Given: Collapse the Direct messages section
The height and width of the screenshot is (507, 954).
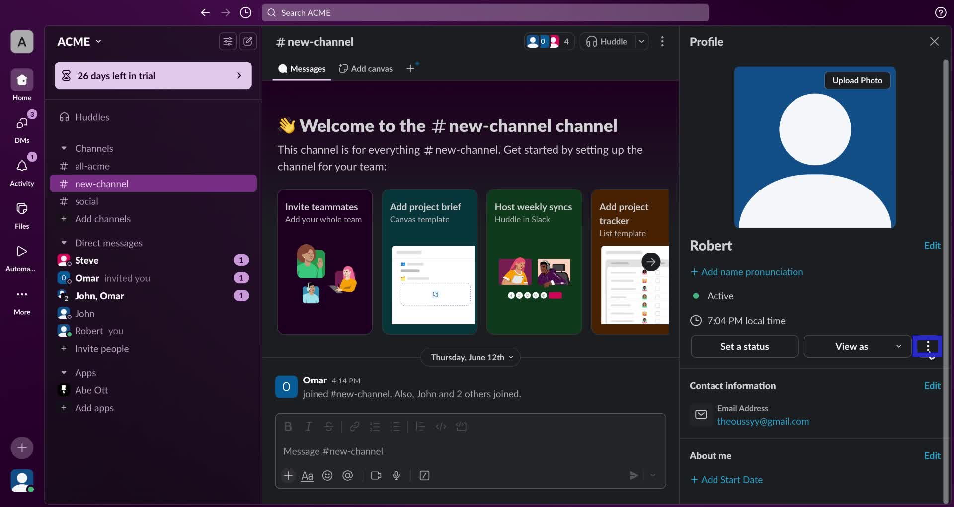Looking at the screenshot, I should [x=64, y=243].
